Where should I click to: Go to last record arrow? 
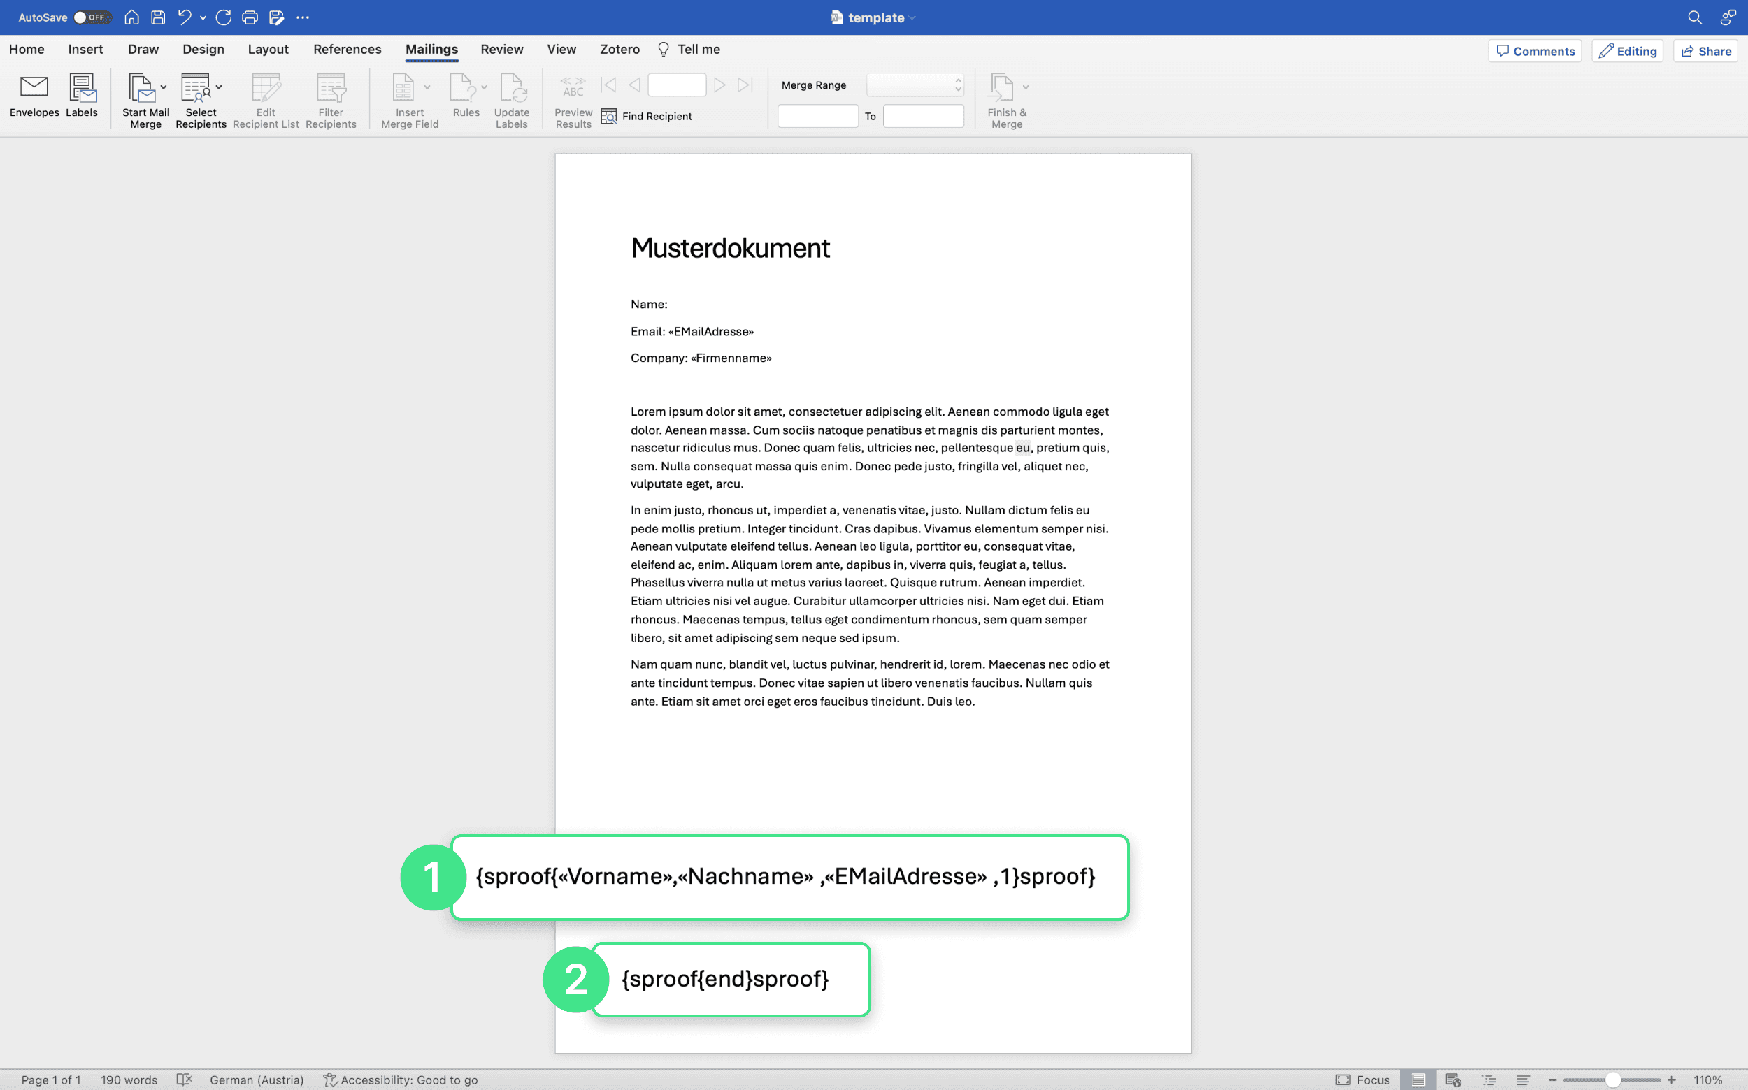click(x=745, y=85)
